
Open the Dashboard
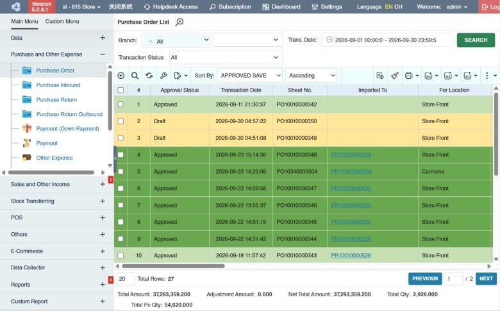(x=281, y=6)
